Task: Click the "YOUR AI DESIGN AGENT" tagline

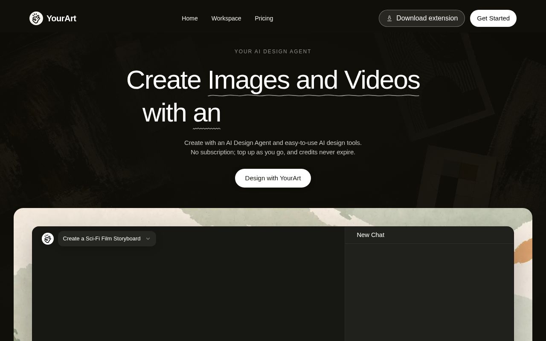Action: (x=273, y=52)
